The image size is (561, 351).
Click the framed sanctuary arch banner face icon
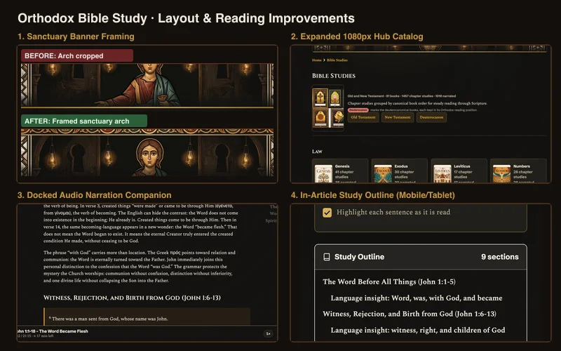(150, 155)
